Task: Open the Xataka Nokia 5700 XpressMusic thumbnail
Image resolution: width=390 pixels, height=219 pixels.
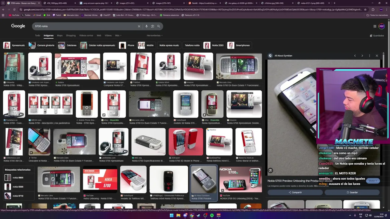Action: (77, 66)
